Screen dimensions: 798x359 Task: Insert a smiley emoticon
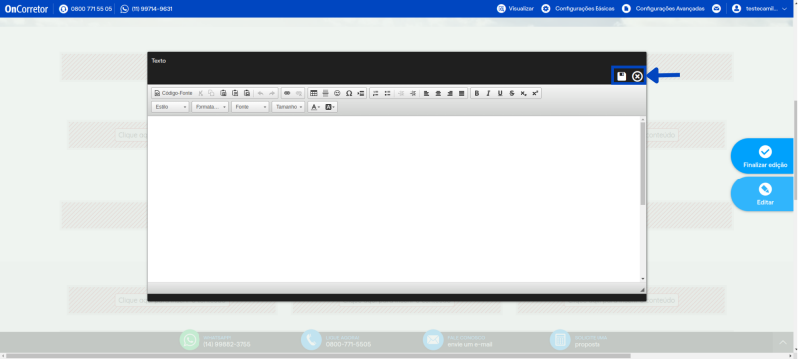click(x=337, y=93)
